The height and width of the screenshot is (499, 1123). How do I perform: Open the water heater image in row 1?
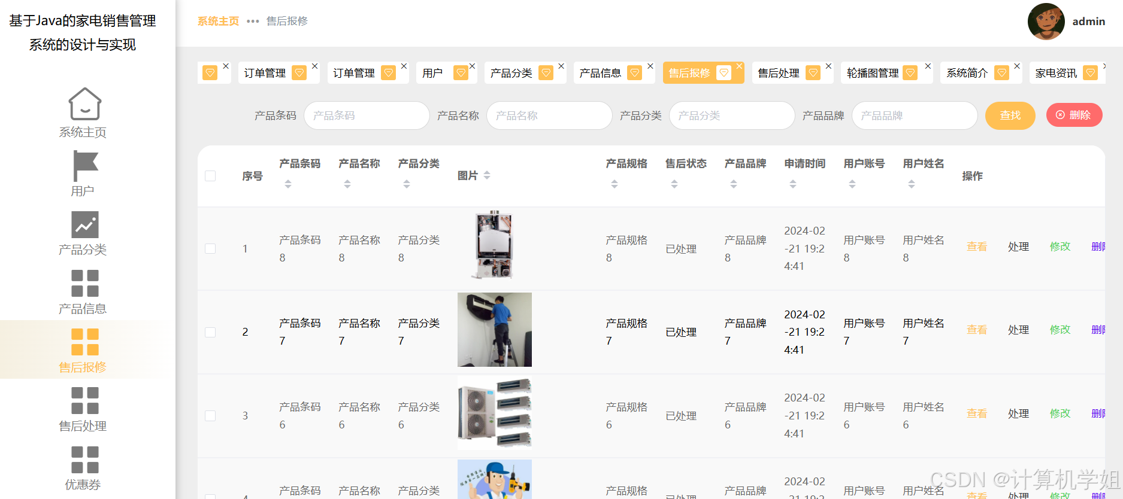(x=494, y=245)
